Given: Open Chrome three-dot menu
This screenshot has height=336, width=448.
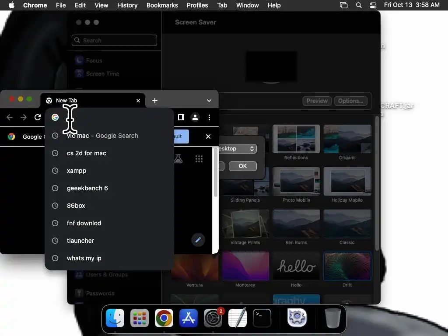Looking at the screenshot, I should click(210, 117).
